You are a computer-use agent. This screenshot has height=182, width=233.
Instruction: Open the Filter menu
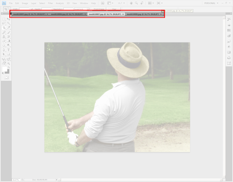pos(50,3)
